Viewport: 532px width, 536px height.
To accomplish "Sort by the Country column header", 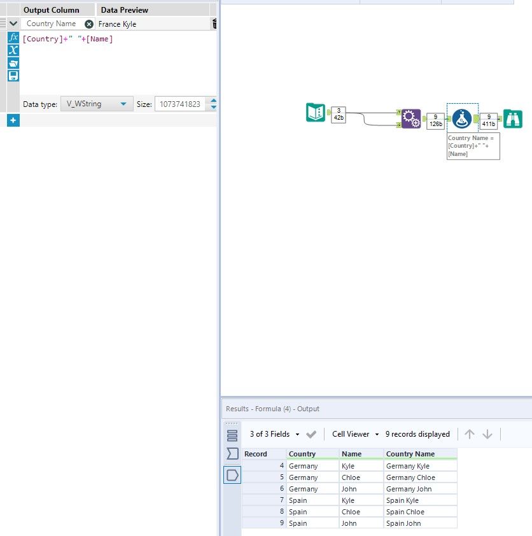I will 312,454.
